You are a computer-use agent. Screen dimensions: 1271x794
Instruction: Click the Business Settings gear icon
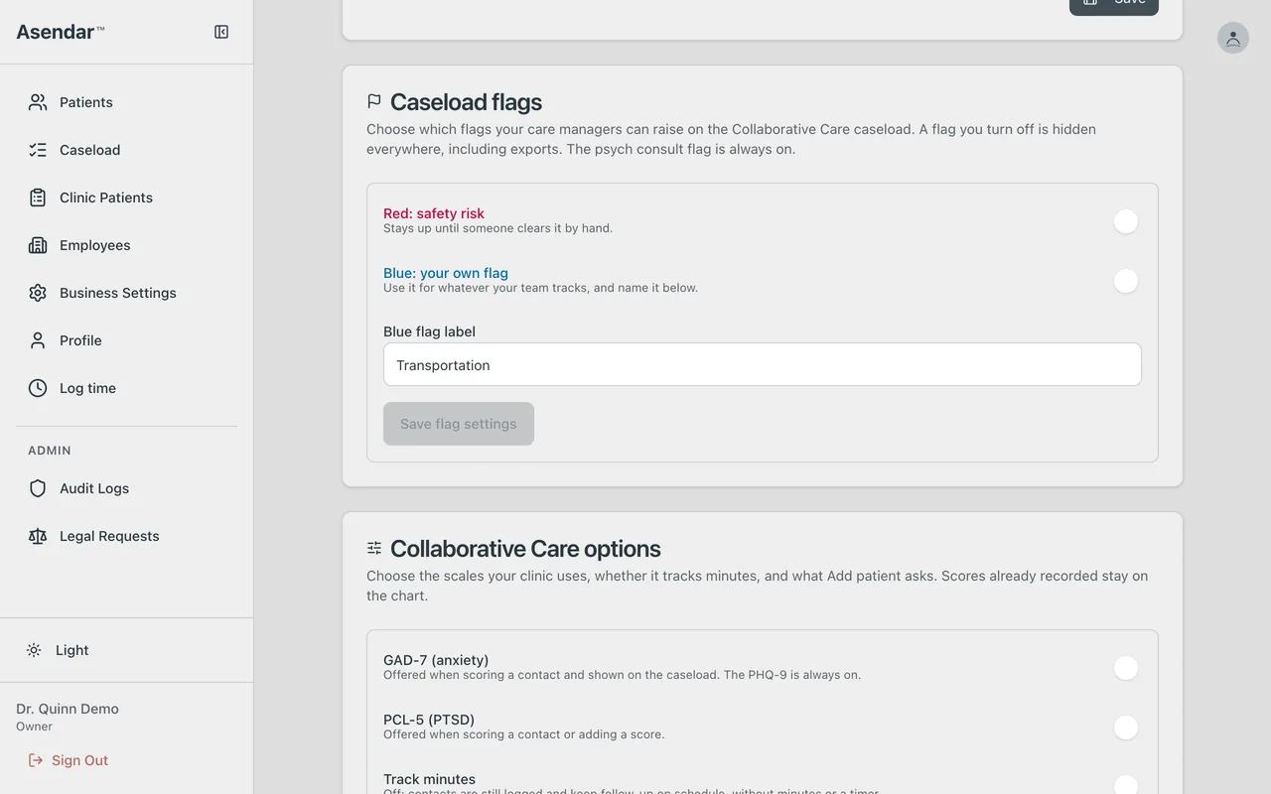pos(38,293)
